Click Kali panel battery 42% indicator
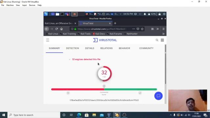 pyautogui.click(x=152, y=14)
